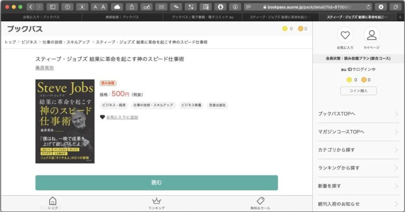The width and height of the screenshot is (405, 212).
Task: Go forward with Safari's forward arrow
Action: coord(39,7)
